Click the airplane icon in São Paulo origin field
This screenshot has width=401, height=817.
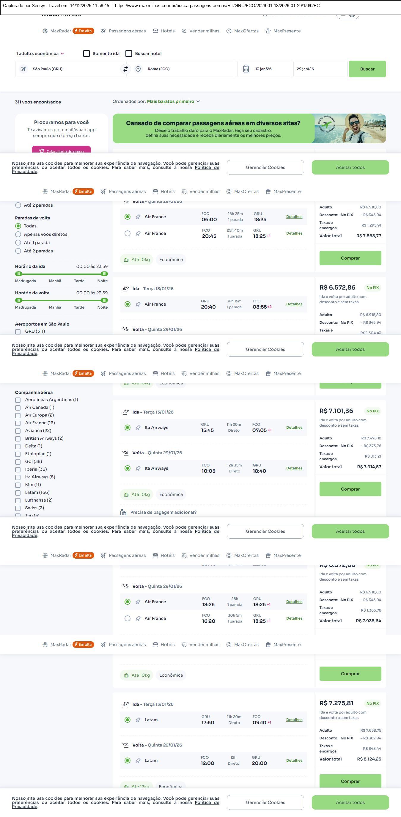click(x=23, y=69)
